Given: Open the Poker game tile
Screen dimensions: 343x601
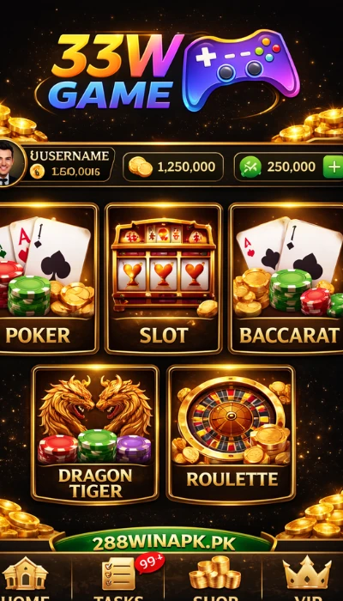Looking at the screenshot, I should pos(47,279).
